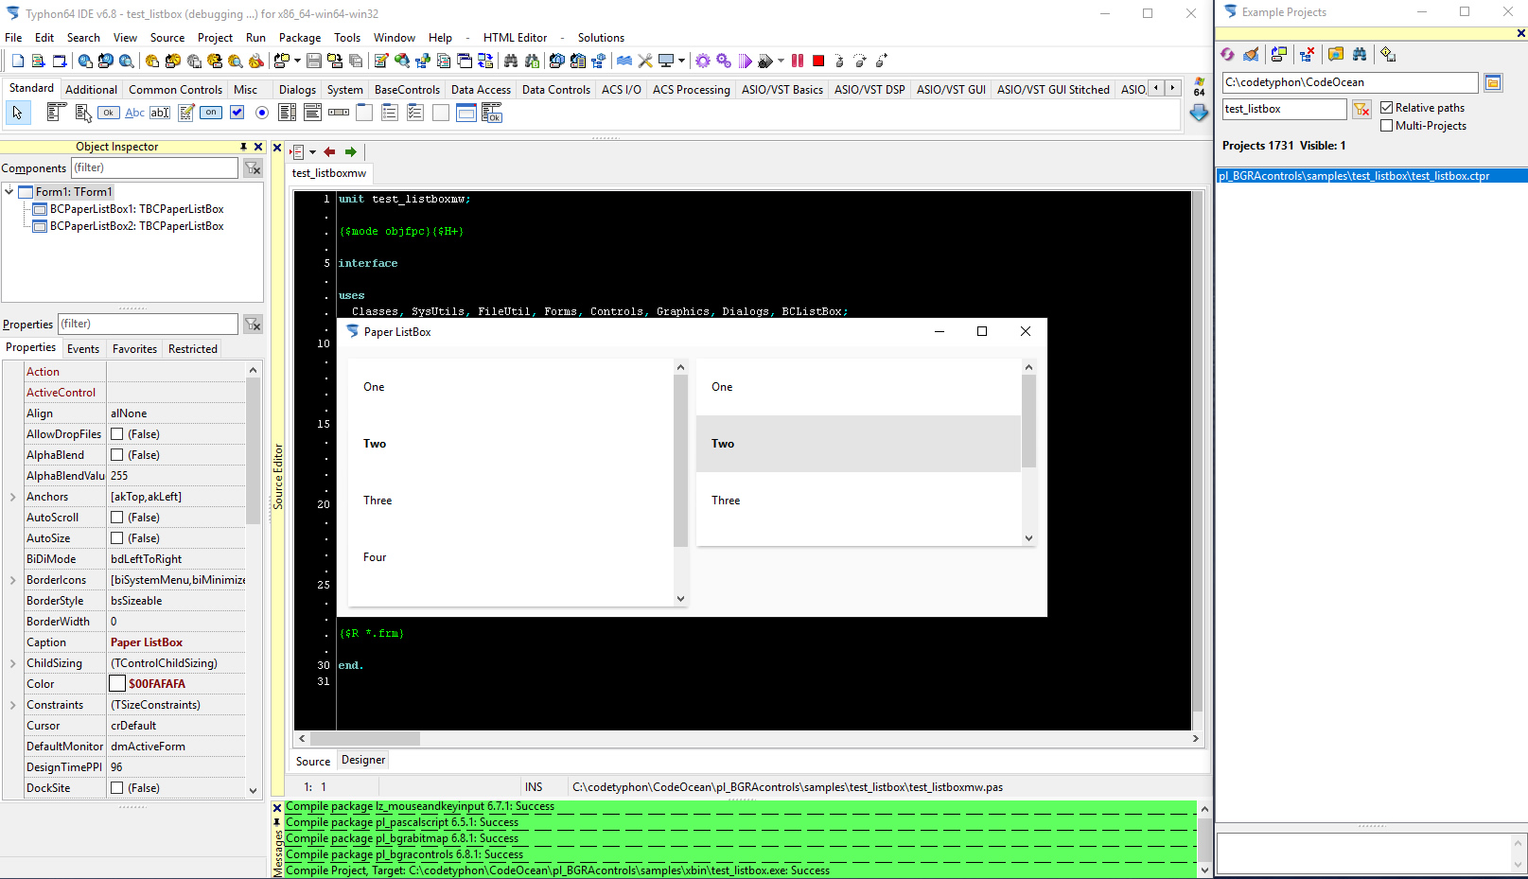This screenshot has height=879, width=1528.
Task: Expand the BorderIcons property
Action: [x=13, y=580]
